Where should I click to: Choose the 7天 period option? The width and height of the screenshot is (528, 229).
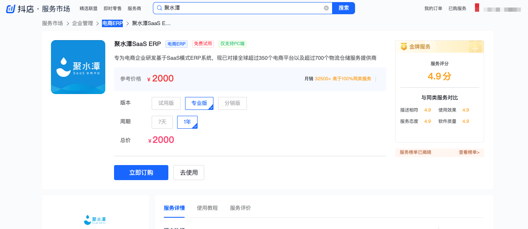click(162, 122)
